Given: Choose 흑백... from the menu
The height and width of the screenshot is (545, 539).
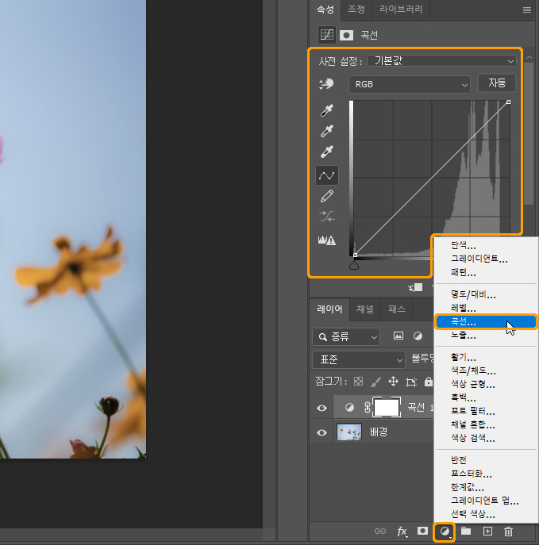Looking at the screenshot, I should tap(486, 398).
